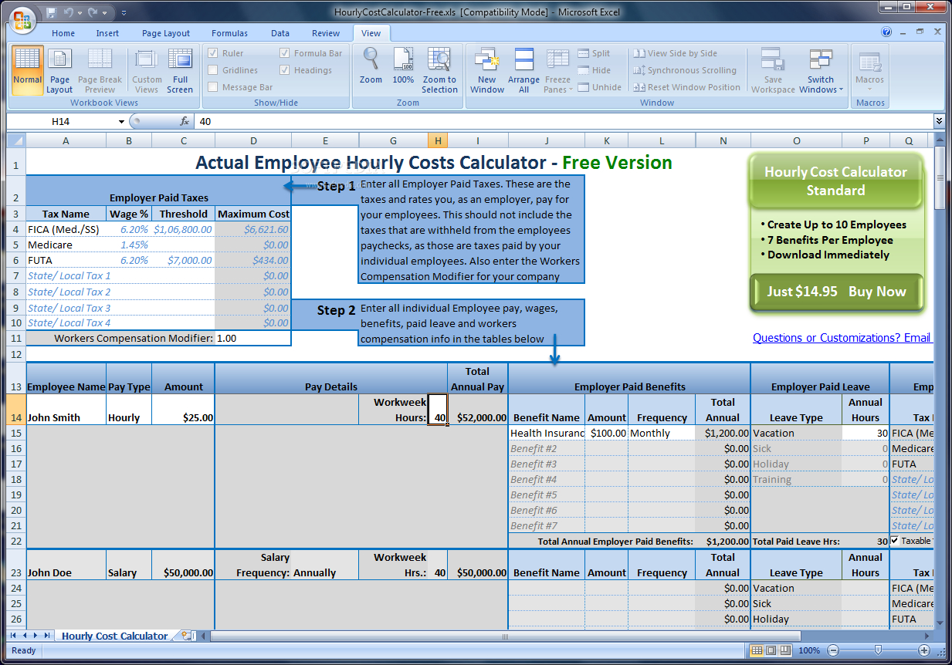
Task: Select the Hourly Cost Calculator sheet tab
Action: [114, 636]
